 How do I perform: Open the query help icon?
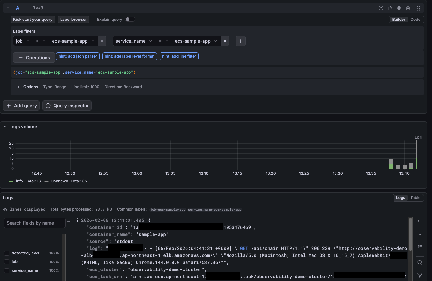coord(381,8)
